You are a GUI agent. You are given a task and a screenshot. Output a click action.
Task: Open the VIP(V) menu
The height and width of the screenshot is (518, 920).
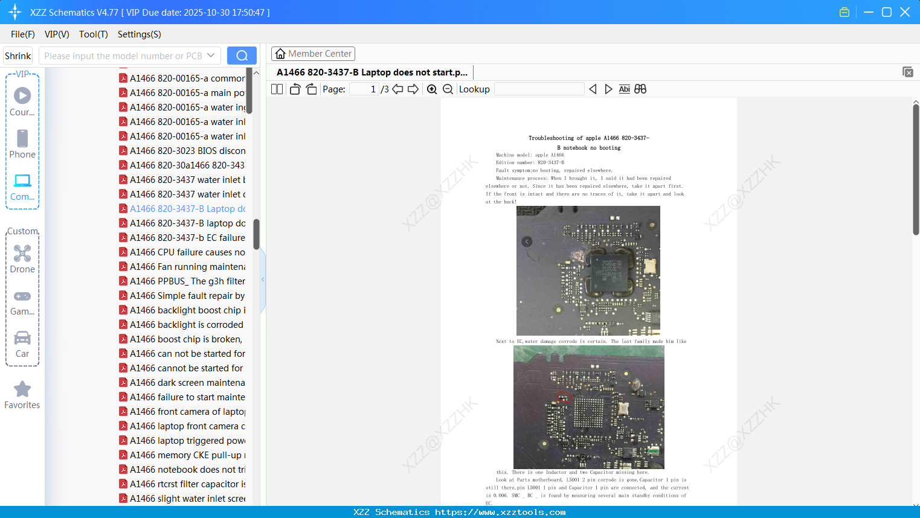[x=57, y=34]
